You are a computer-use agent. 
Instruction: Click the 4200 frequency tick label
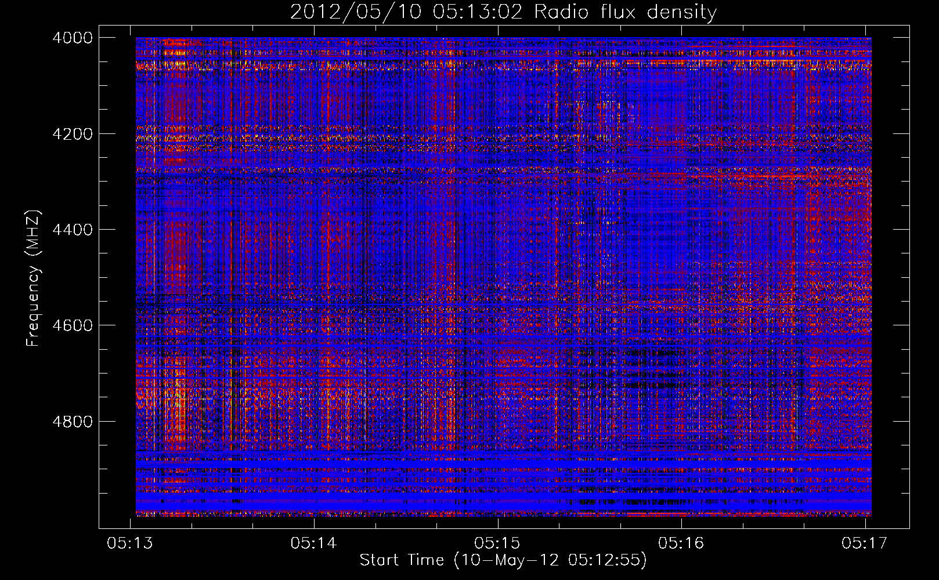tap(73, 134)
